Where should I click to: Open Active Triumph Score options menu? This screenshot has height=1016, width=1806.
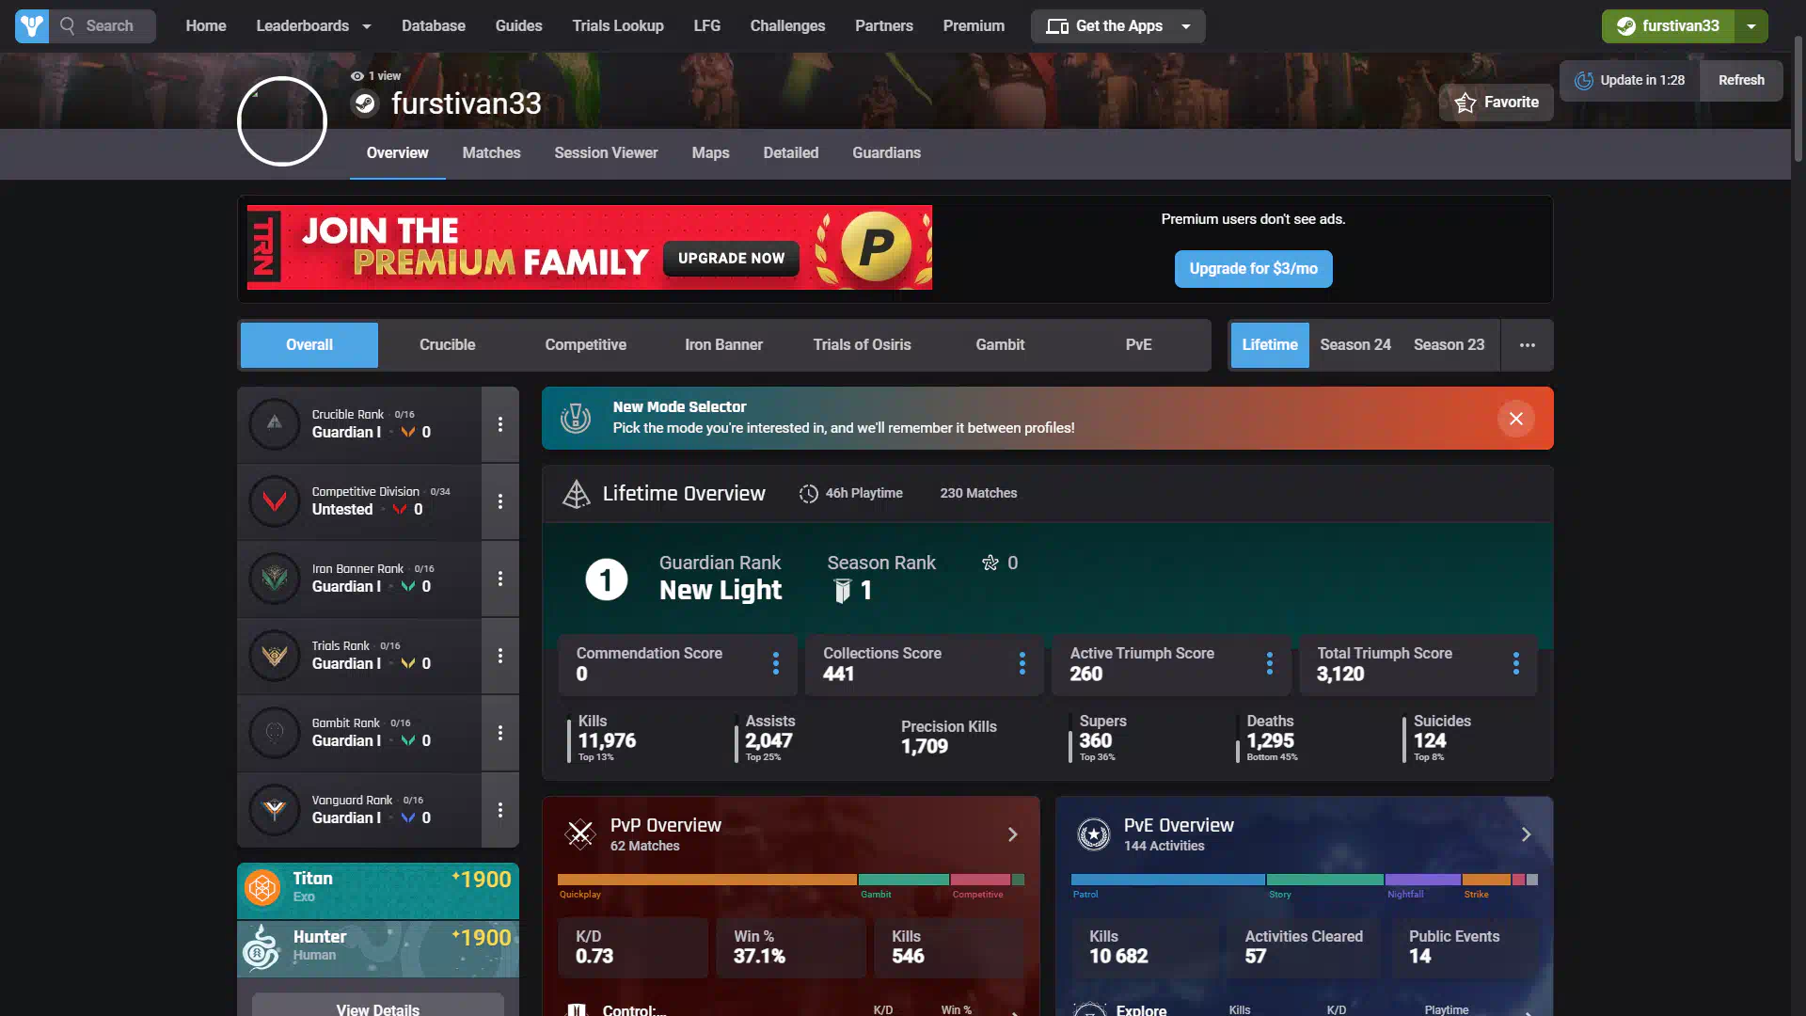(1270, 663)
